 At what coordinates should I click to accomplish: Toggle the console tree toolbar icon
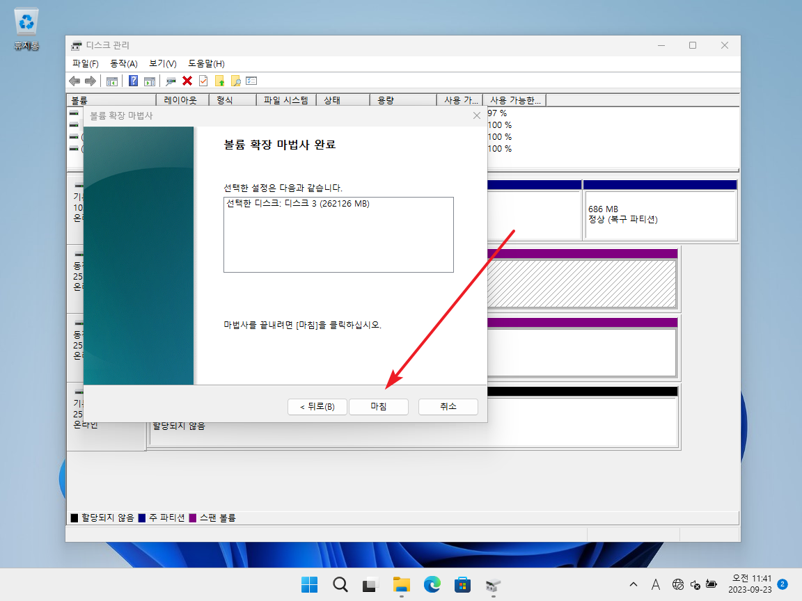(112, 81)
